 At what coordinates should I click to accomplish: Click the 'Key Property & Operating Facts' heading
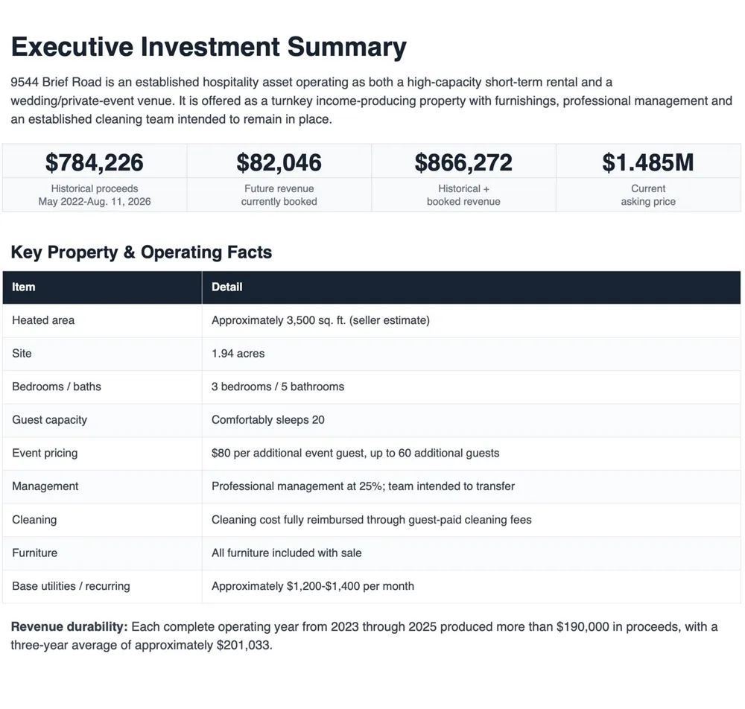141,252
